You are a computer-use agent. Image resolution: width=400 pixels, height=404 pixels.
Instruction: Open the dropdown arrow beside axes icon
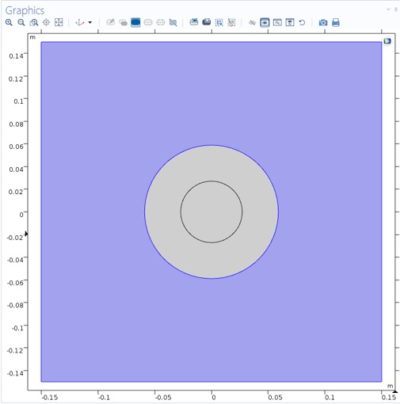point(90,22)
